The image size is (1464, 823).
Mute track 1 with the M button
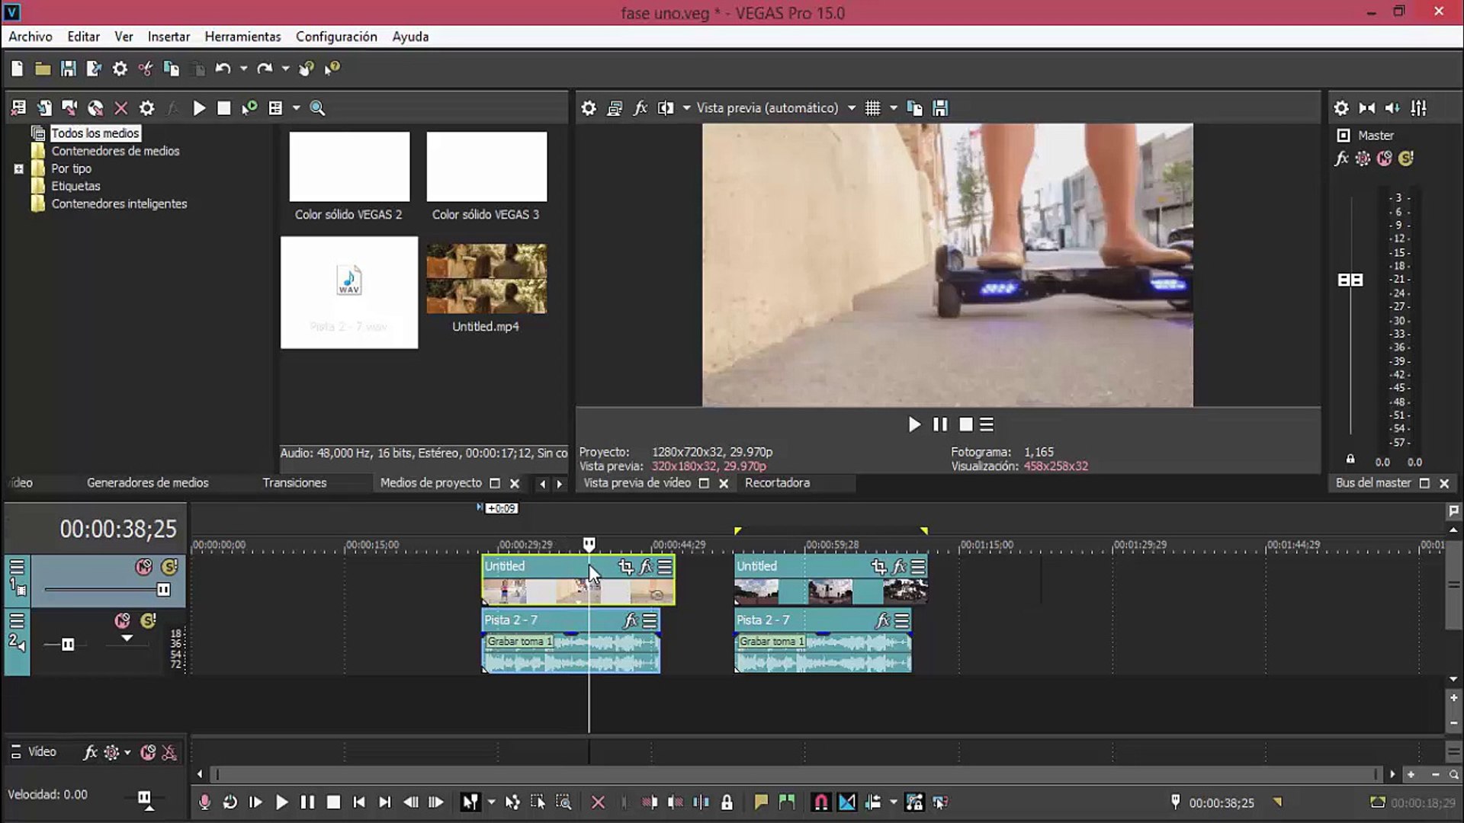pos(143,567)
